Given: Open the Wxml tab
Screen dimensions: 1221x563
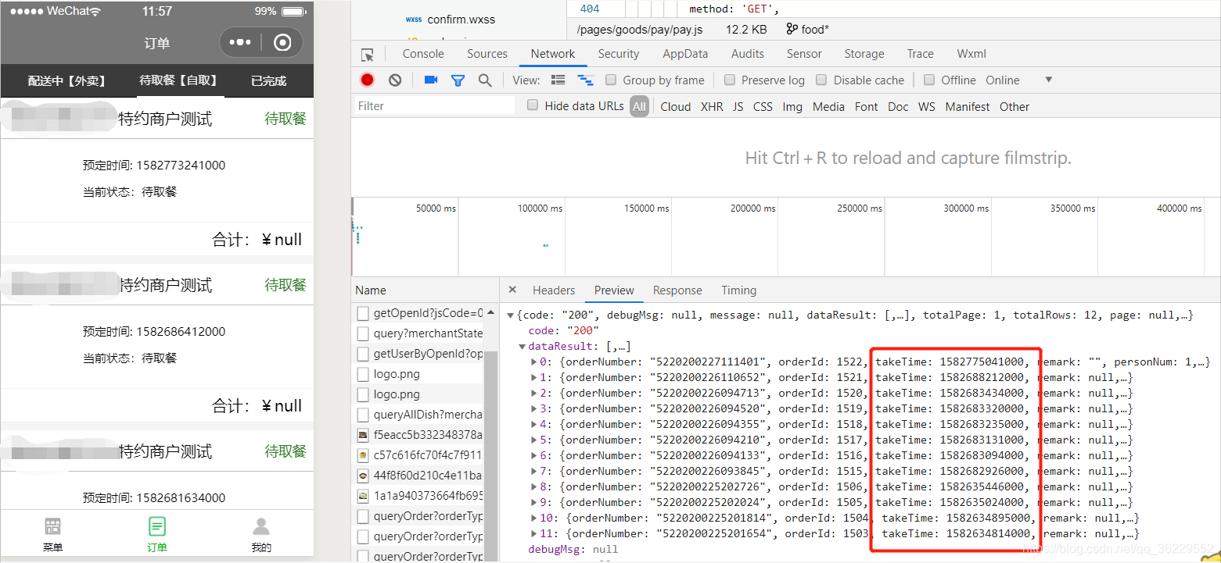Looking at the screenshot, I should point(971,54).
